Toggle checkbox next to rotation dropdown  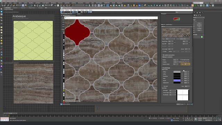[181, 60]
